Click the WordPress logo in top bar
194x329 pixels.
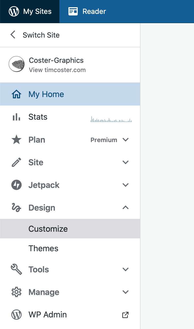click(x=14, y=12)
